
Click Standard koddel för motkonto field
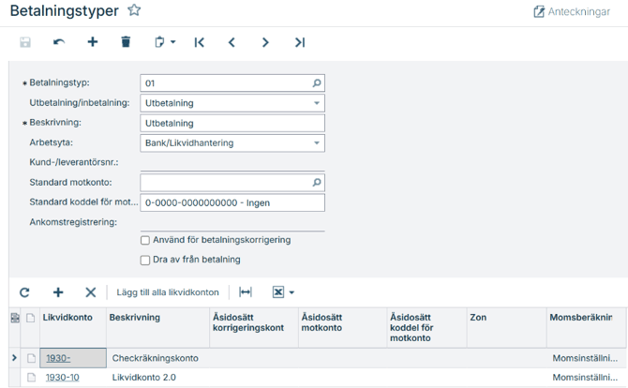232,202
